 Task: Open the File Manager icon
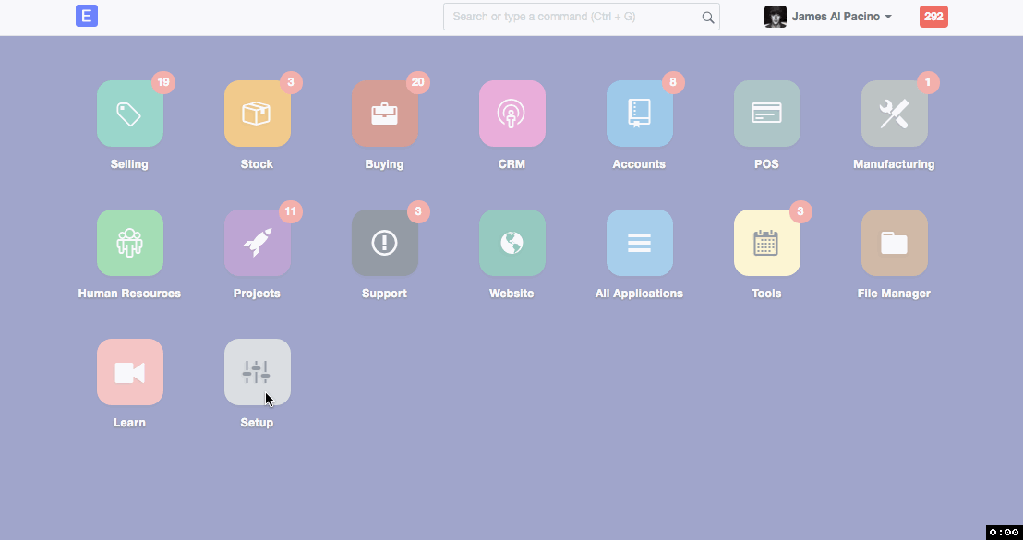point(895,243)
